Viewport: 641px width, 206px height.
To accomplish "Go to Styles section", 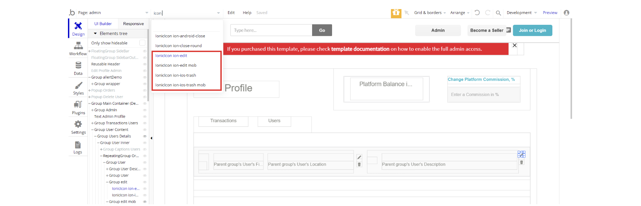I will [x=78, y=88].
